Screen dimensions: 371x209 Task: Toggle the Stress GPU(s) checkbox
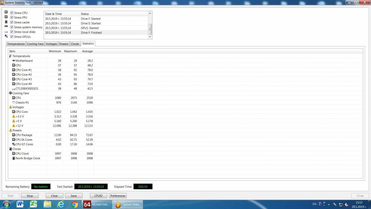pyautogui.click(x=12, y=37)
